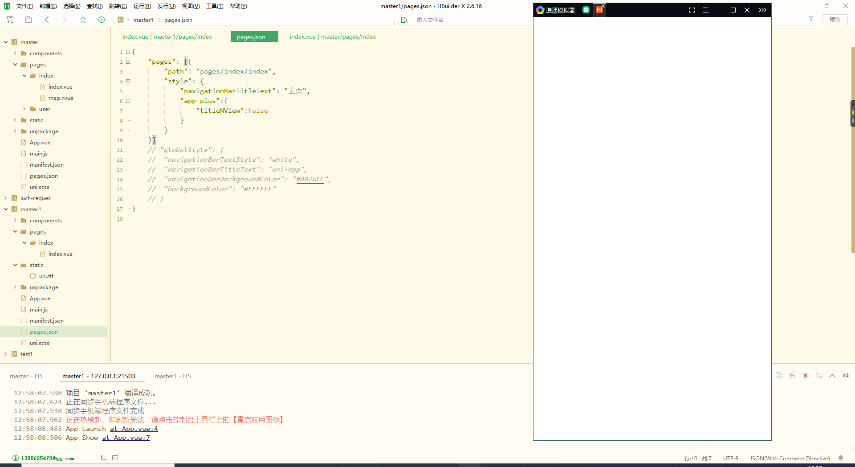Fold the app-plus block at line 6

pos(128,101)
